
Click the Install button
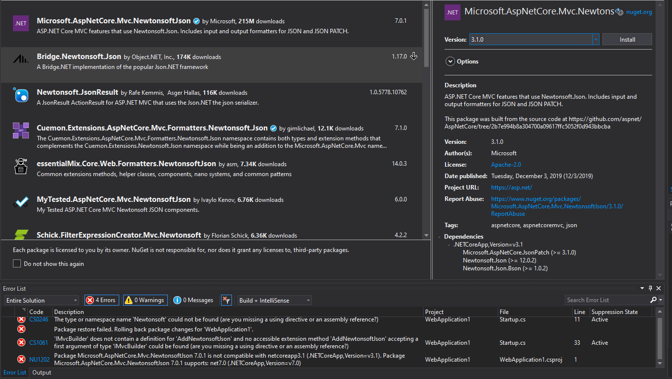click(627, 39)
